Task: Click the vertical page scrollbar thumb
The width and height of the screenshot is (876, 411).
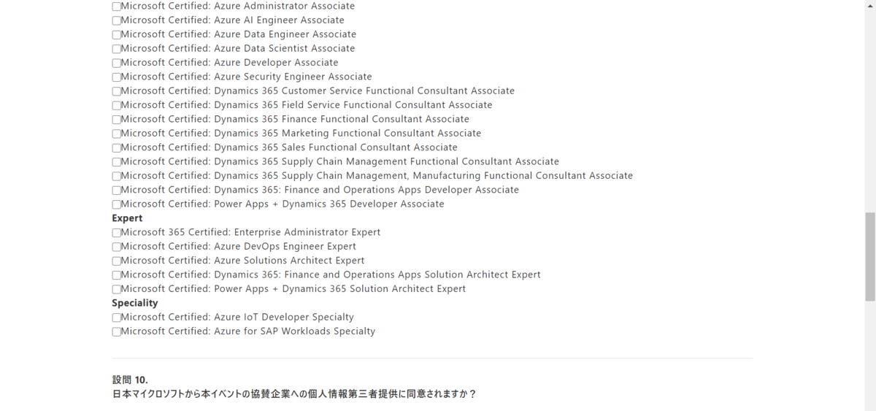Action: click(869, 257)
